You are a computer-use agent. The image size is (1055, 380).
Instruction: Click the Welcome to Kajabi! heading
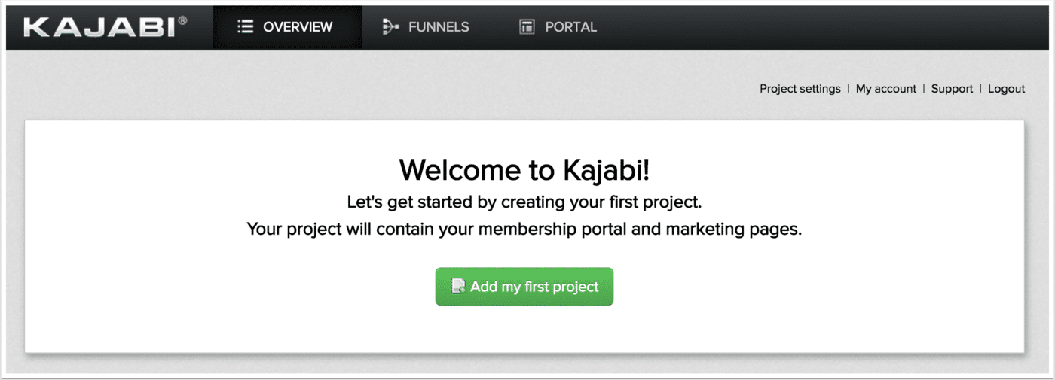pyautogui.click(x=524, y=170)
